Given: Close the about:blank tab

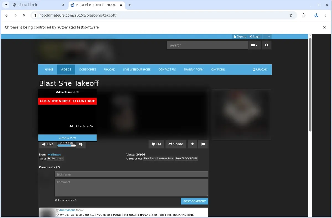Looking at the screenshot, I should pyautogui.click(x=63, y=5).
